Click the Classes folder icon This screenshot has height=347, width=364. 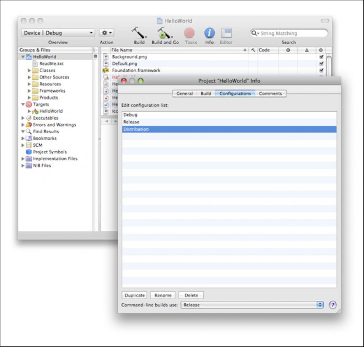(x=35, y=70)
